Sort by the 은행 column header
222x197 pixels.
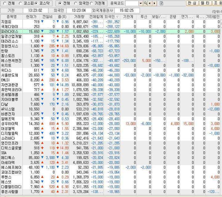[x=173, y=17]
